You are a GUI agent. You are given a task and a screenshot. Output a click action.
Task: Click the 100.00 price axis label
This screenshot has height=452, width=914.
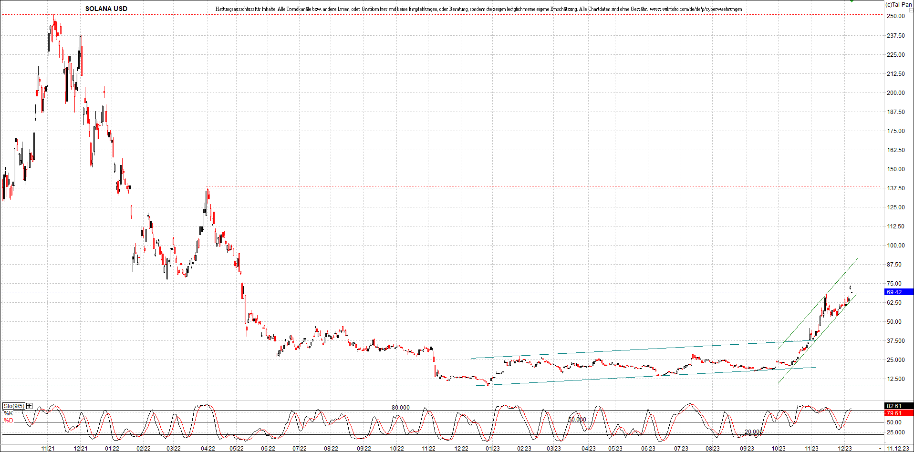[x=895, y=246]
